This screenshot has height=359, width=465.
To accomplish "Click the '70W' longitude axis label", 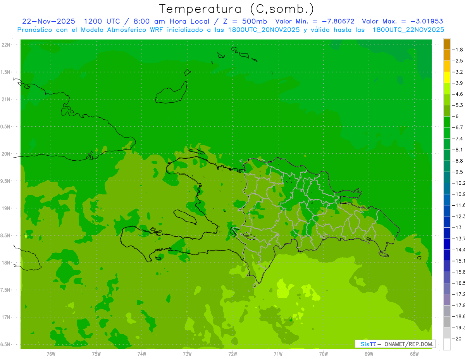I will tap(324, 354).
